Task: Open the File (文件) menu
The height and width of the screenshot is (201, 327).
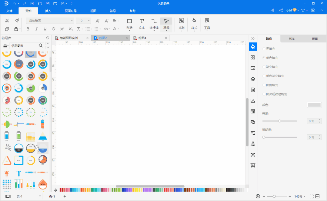Action: [x=9, y=11]
